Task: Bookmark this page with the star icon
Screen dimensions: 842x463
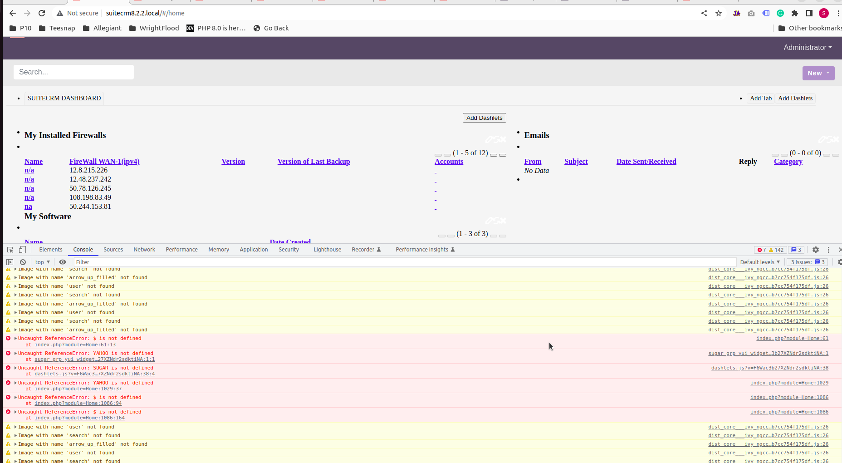Action: click(x=719, y=13)
